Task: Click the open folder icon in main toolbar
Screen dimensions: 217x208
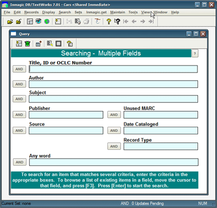Action: point(10,22)
